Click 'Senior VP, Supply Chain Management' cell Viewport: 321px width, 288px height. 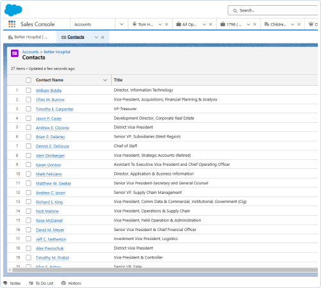click(x=148, y=193)
